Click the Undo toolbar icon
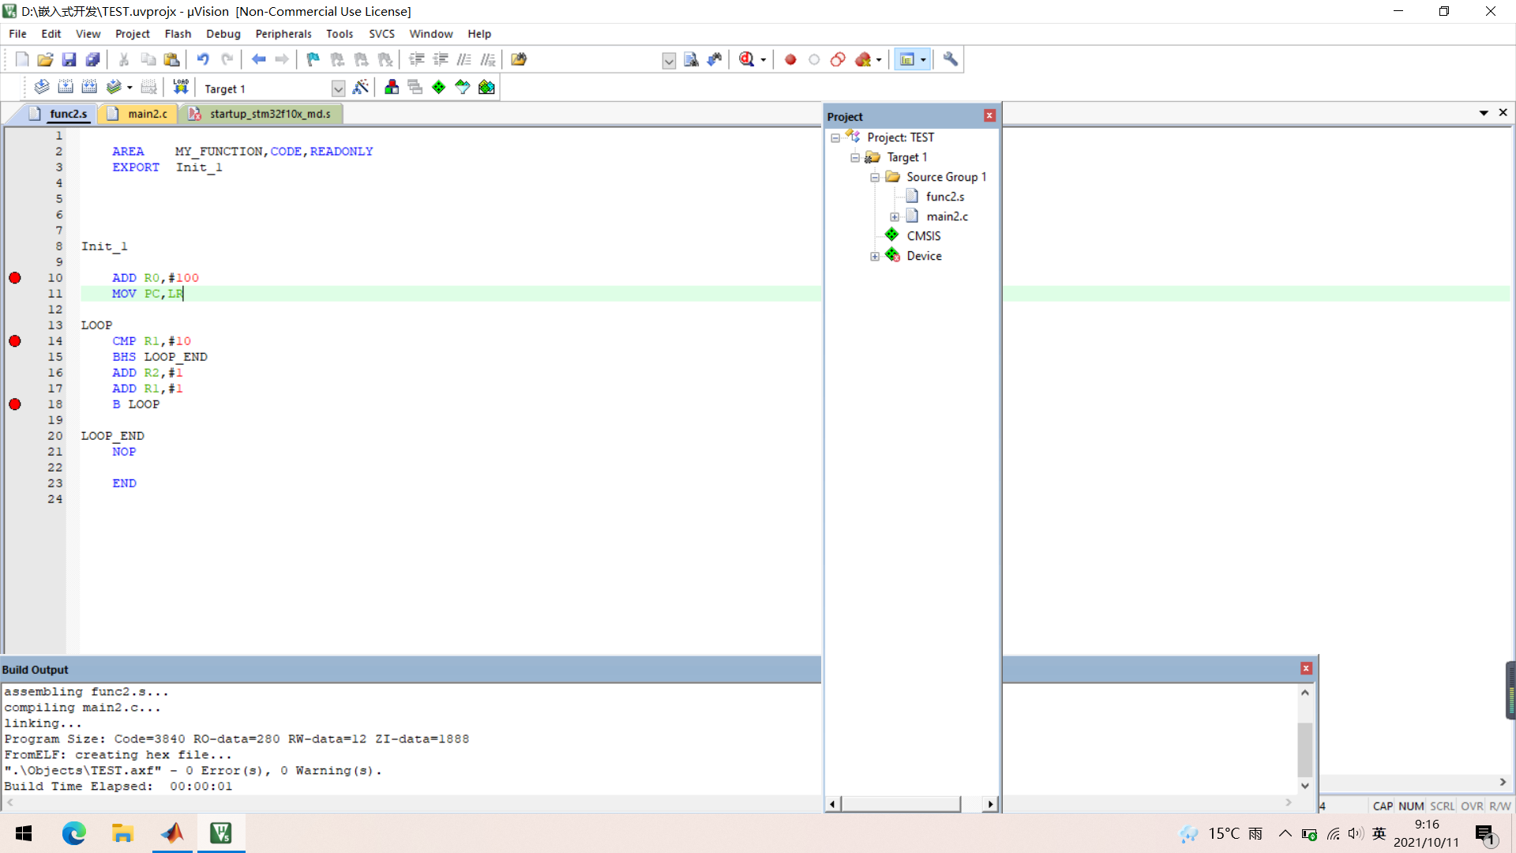This screenshot has height=853, width=1516. (203, 59)
